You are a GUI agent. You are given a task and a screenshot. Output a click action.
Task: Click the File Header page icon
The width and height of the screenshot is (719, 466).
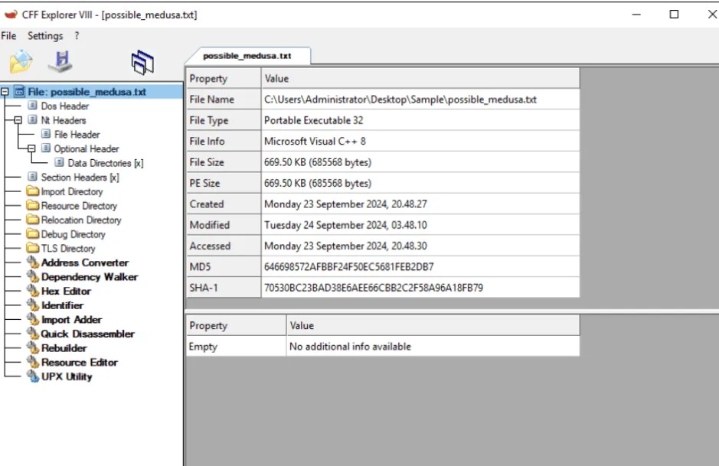click(45, 134)
